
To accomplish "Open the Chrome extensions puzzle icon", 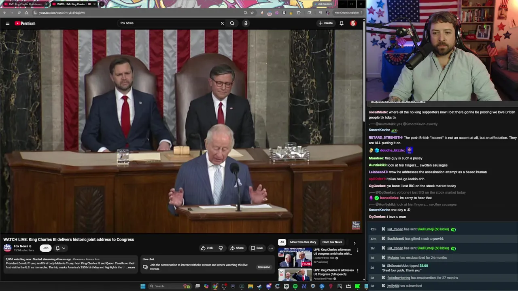I will click(299, 13).
